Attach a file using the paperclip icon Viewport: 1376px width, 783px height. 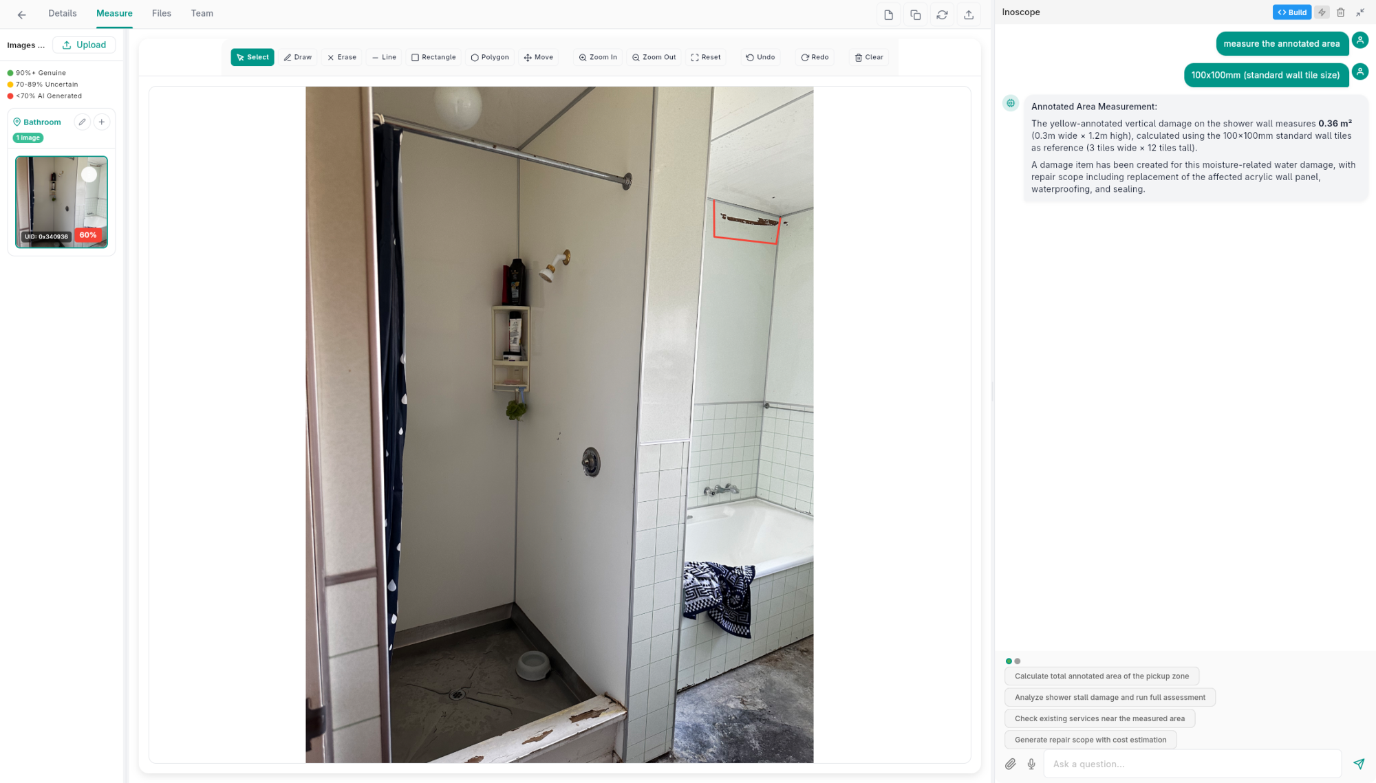tap(1011, 764)
